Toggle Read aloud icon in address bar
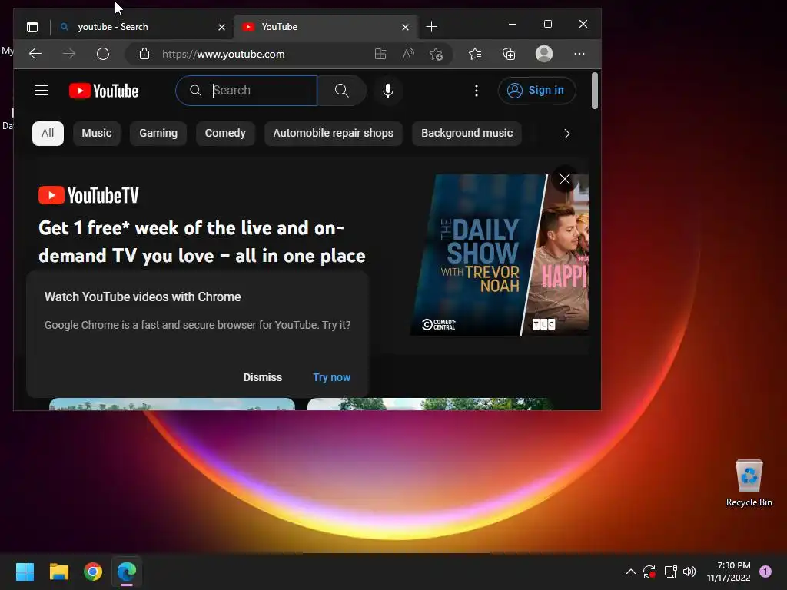Image resolution: width=787 pixels, height=590 pixels. 408,54
